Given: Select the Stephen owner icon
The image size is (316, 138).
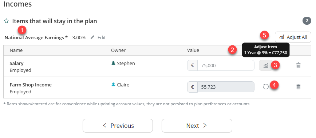Looking at the screenshot, I should point(114,63).
